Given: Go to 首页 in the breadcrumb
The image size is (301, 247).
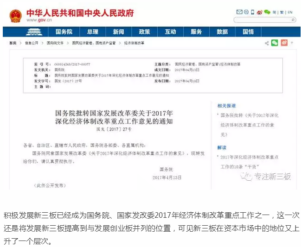Looking at the screenshot, I should (x=13, y=43).
